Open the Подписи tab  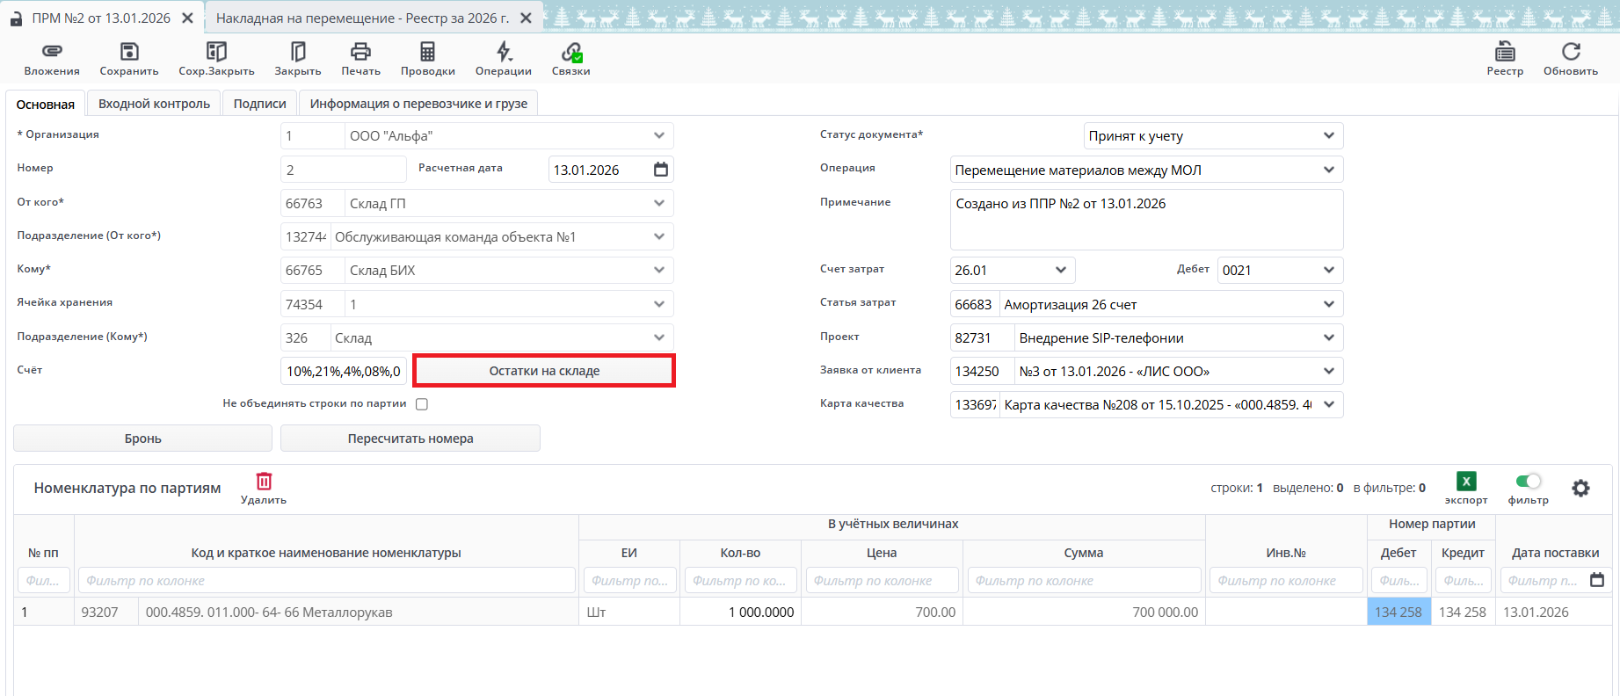259,104
